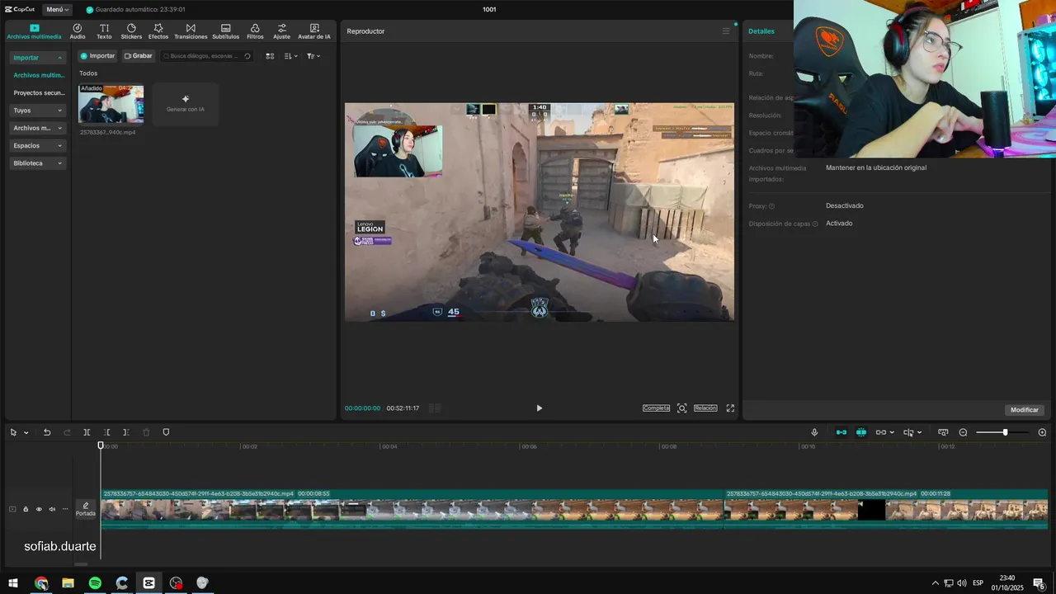Open the Ajuste tab
This screenshot has width=1056, height=594.
coord(282,31)
